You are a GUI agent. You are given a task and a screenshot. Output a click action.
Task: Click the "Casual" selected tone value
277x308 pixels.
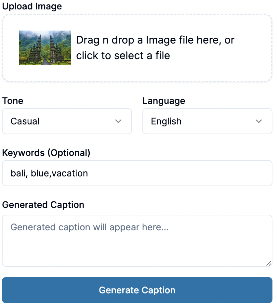point(25,122)
